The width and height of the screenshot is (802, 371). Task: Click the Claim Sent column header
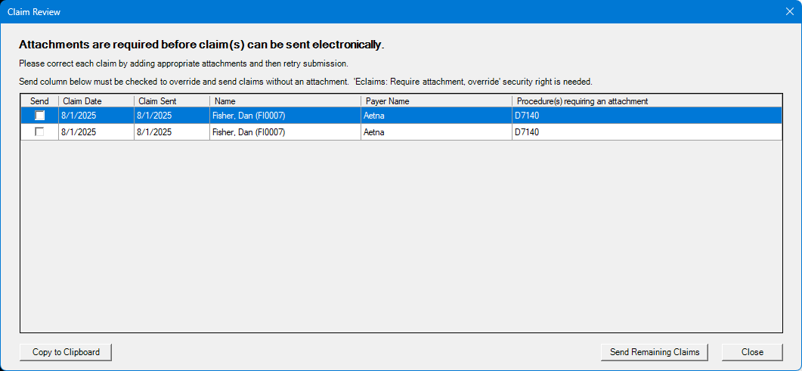click(172, 101)
